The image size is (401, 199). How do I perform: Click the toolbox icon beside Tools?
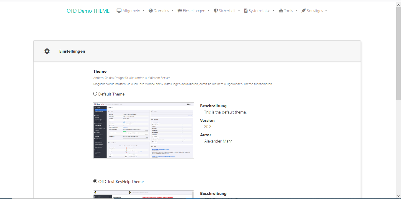281,11
